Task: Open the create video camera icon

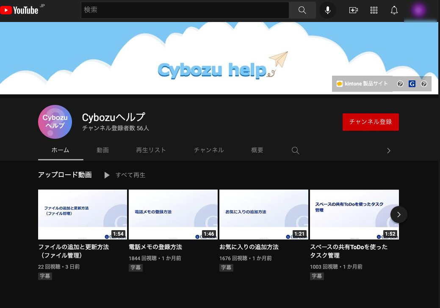Action: [353, 10]
